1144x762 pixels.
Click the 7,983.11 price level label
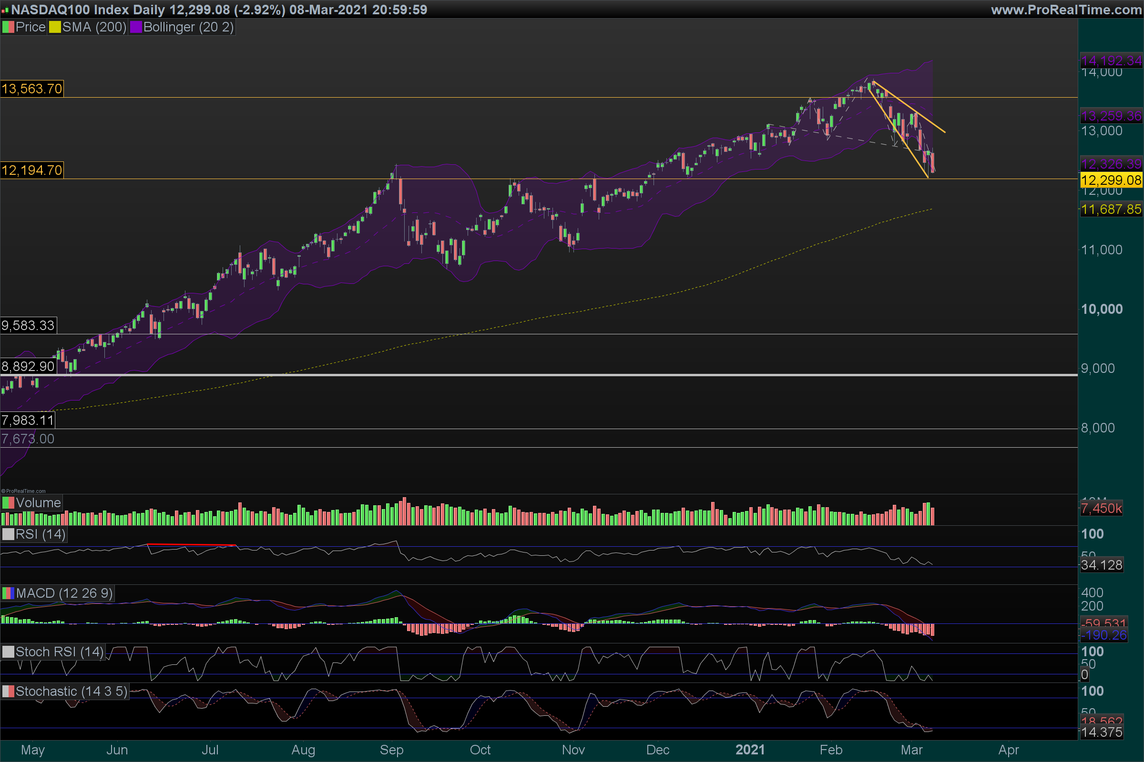(28, 420)
